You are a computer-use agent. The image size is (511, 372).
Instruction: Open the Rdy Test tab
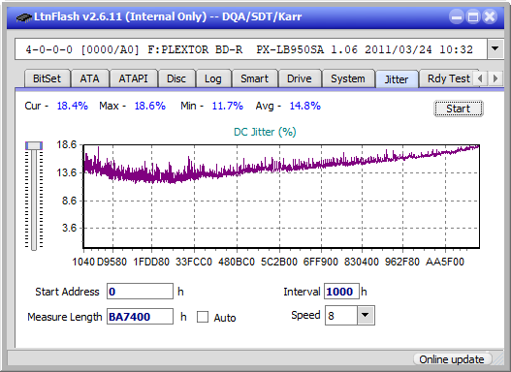pyautogui.click(x=448, y=78)
